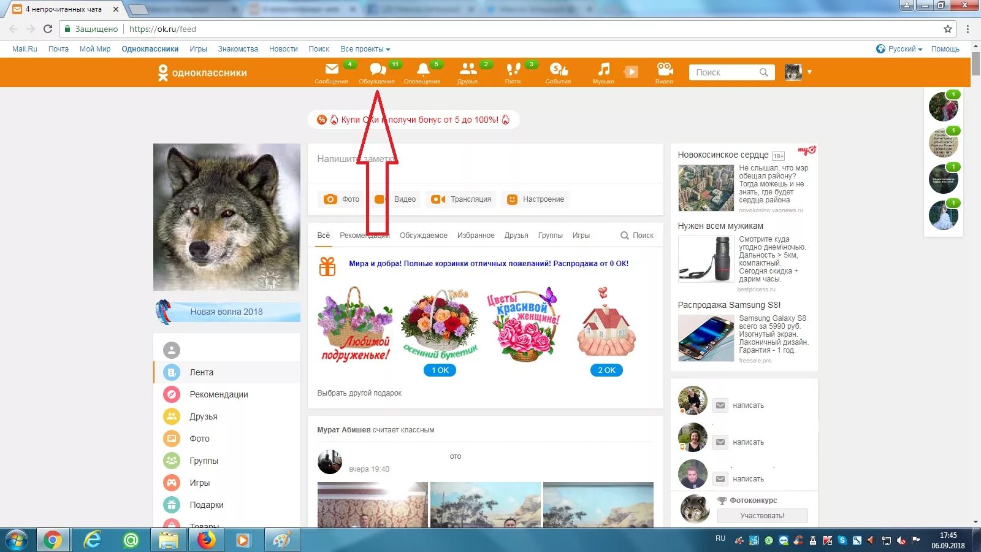Click in site Поиск field
This screenshot has height=552, width=981.
731,72
